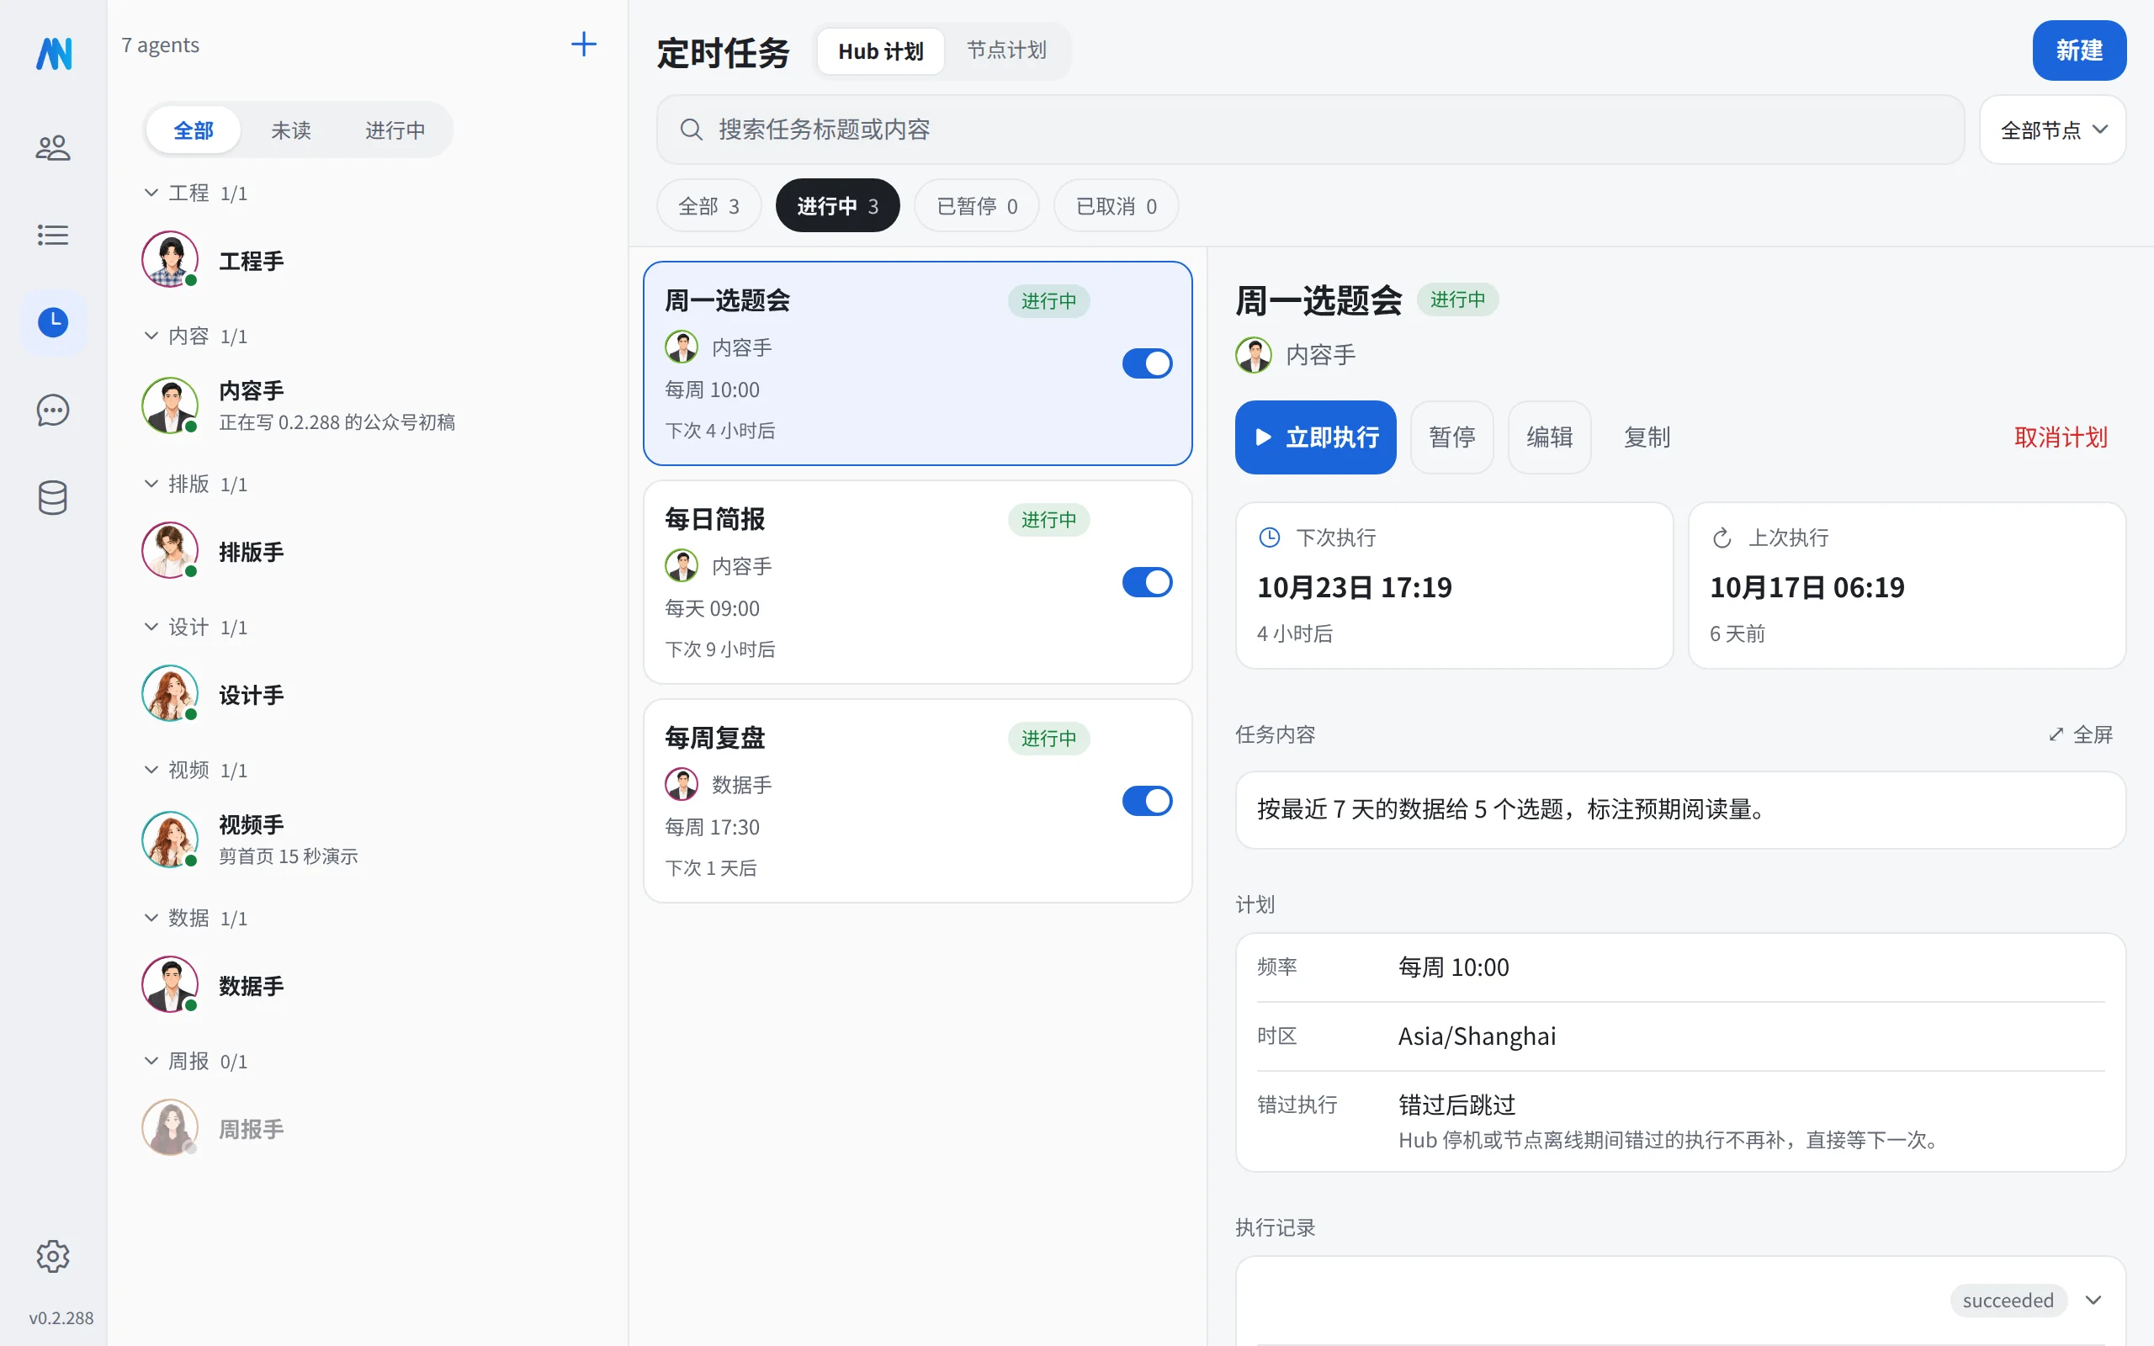The height and width of the screenshot is (1346, 2154).
Task: Add a new agent with plus icon
Action: click(584, 45)
